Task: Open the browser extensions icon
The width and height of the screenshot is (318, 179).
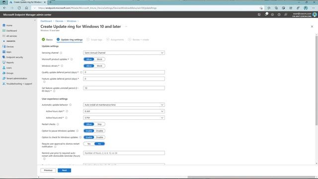Action: pyautogui.click(x=269, y=8)
